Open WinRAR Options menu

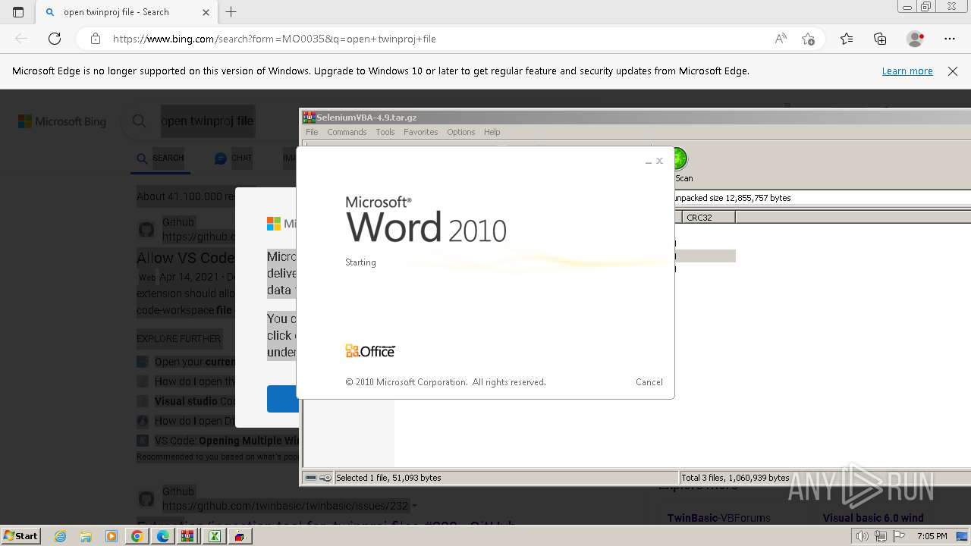point(460,132)
